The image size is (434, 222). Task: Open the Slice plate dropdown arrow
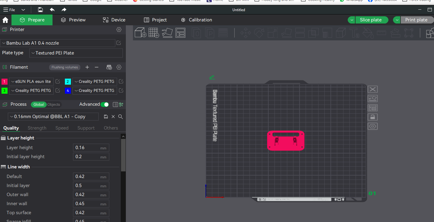point(351,20)
